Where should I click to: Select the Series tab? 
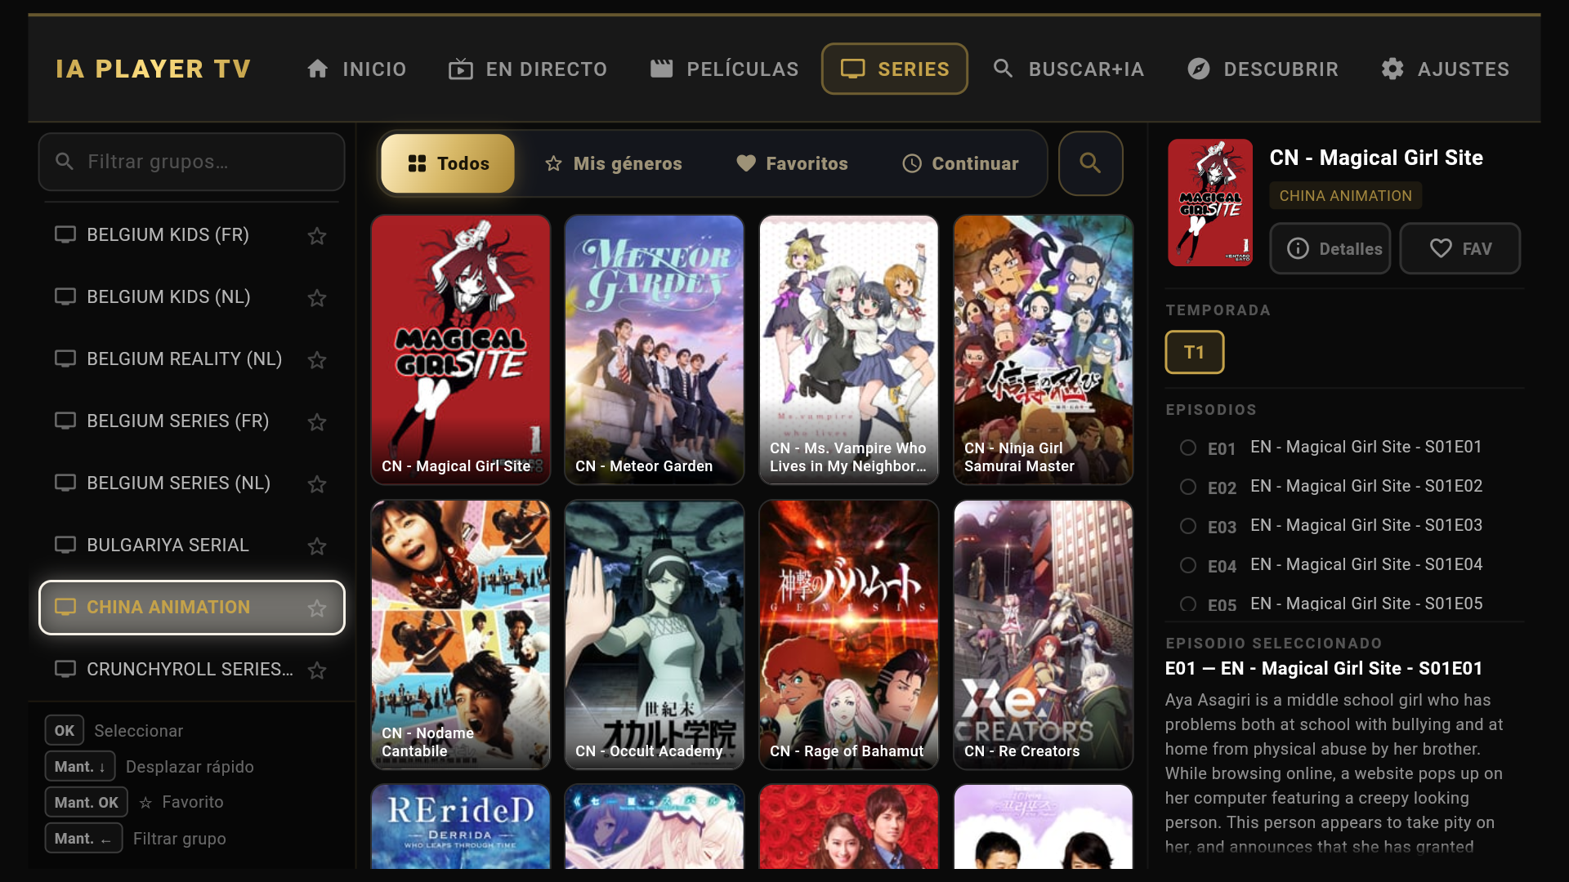click(895, 69)
